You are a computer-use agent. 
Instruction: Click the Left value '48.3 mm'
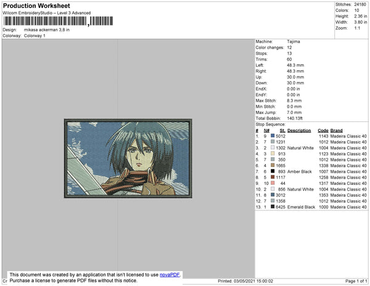pos(295,65)
